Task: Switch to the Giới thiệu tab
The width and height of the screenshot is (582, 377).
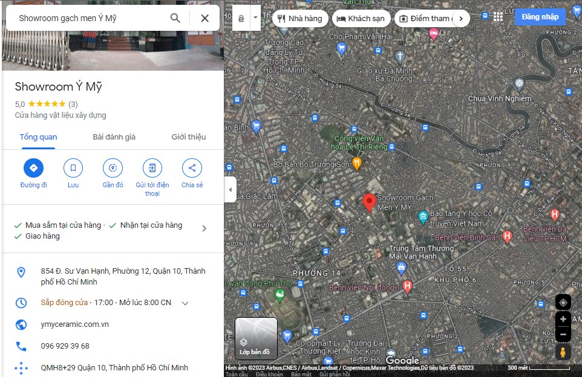Action: [189, 137]
